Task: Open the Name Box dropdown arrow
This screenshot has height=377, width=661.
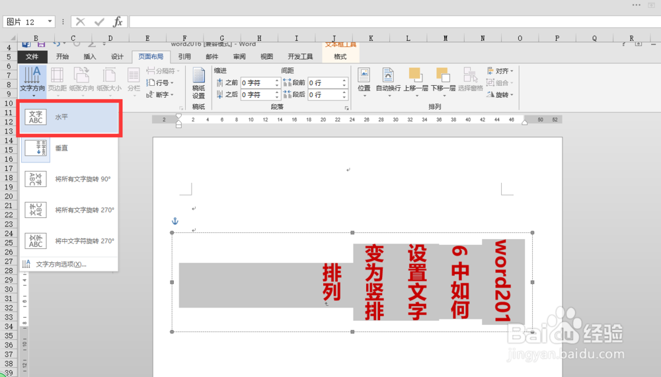Action: [x=50, y=22]
